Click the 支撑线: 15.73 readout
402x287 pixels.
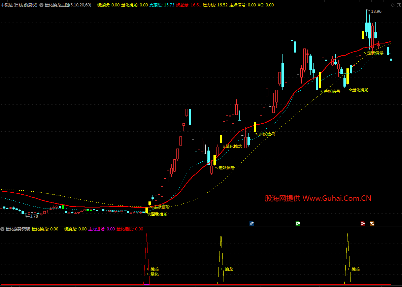click(162, 5)
